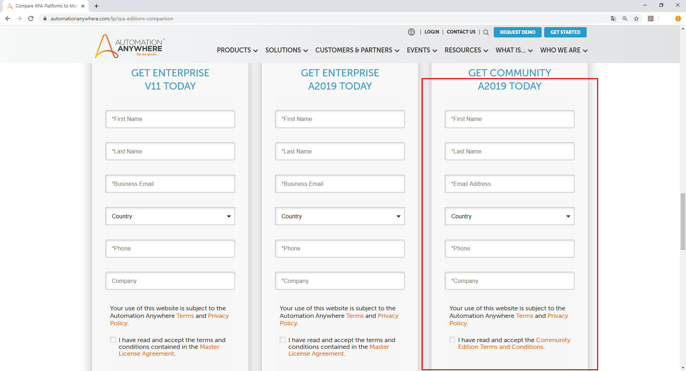Click the zoom magnifier icon in address bar

(625, 19)
